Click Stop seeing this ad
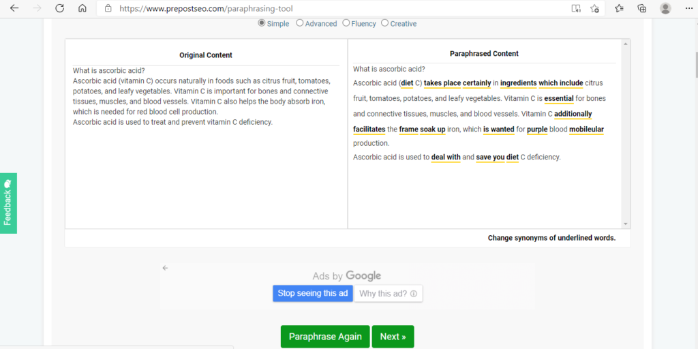 tap(313, 294)
